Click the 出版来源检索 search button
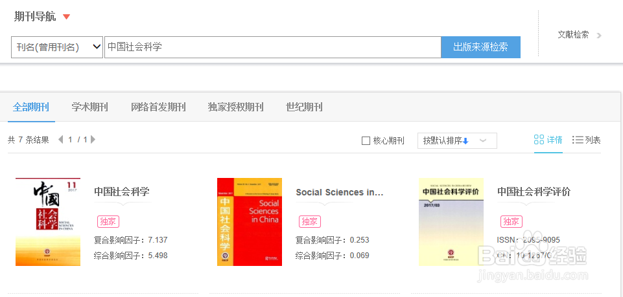Viewport: 623px width, 297px height. click(x=480, y=47)
